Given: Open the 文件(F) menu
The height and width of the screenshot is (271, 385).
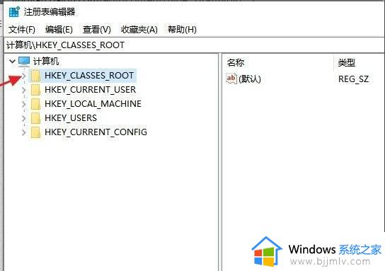Looking at the screenshot, I should (x=22, y=30).
